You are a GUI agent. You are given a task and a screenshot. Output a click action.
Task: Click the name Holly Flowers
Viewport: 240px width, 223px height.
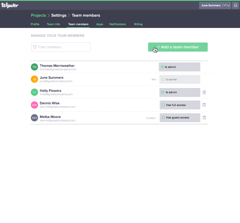coord(50,91)
